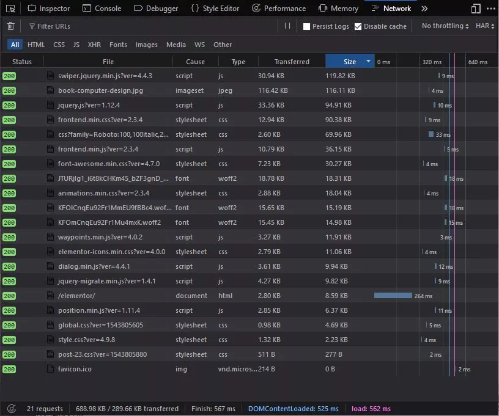The height and width of the screenshot is (416, 499).
Task: Switch to the Console tab
Action: [102, 9]
